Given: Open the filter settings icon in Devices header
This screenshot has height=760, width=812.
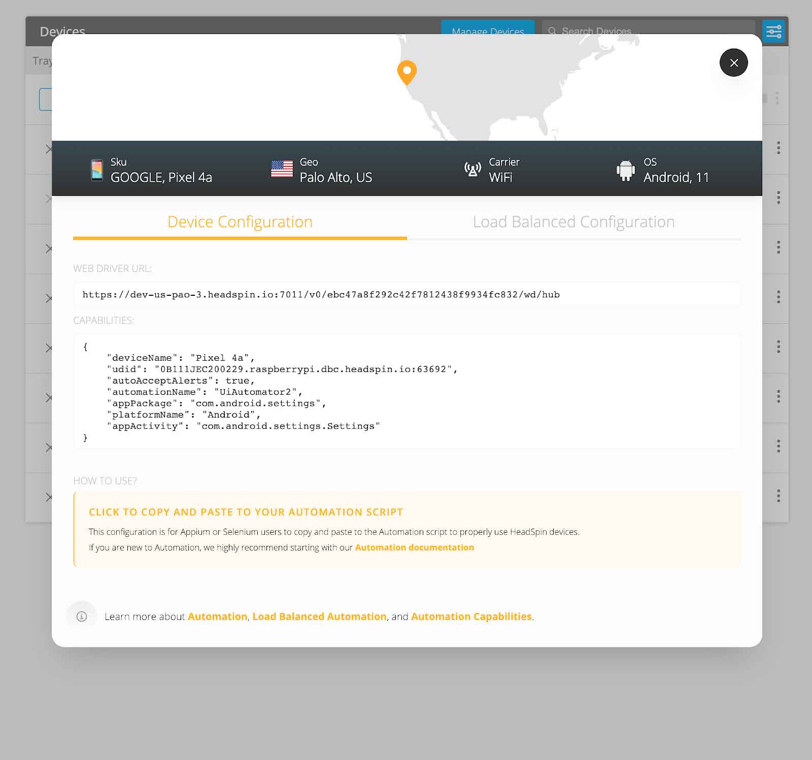Looking at the screenshot, I should [774, 31].
